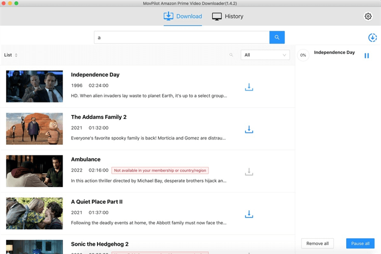The width and height of the screenshot is (381, 254).
Task: Click the 0% progress circle indicator
Action: pos(303,55)
